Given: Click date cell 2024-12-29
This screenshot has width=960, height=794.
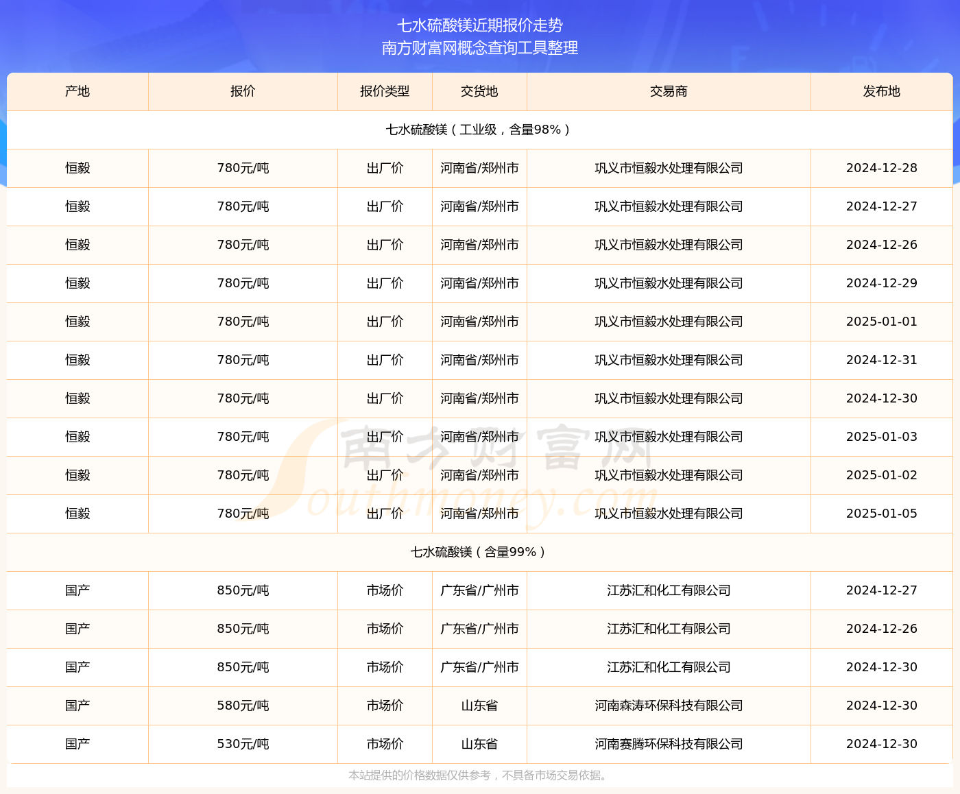Looking at the screenshot, I should pyautogui.click(x=882, y=283).
